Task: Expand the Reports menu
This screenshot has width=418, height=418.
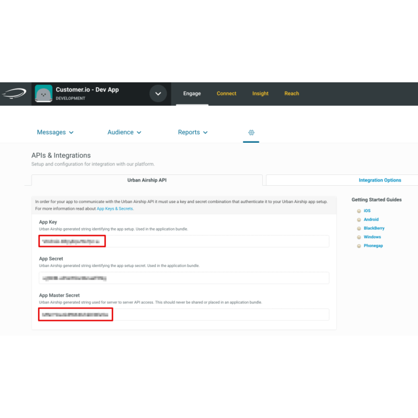Action: click(x=193, y=132)
